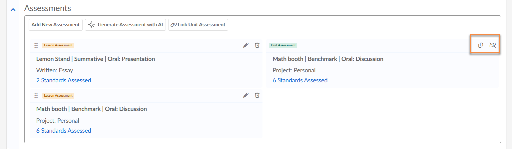The image size is (512, 149).
Task: Open 6 Standards Assessed under Unit Assessment
Action: tap(300, 80)
